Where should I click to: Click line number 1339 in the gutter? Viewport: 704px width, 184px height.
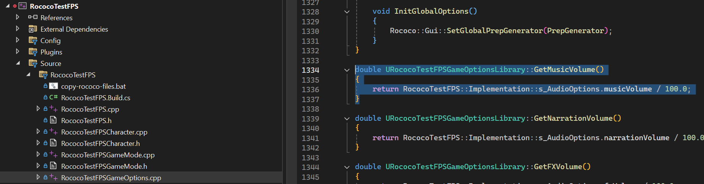[x=310, y=119]
